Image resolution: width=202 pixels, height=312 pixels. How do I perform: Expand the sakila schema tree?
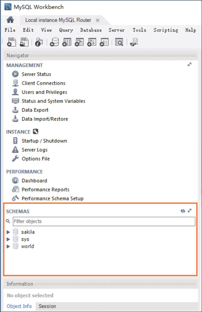(x=8, y=232)
